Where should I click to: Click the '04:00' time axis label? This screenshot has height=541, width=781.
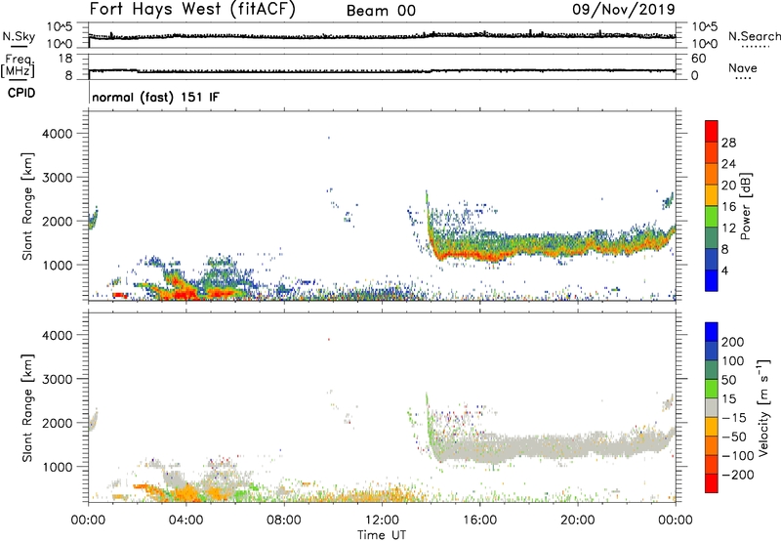pyautogui.click(x=186, y=520)
